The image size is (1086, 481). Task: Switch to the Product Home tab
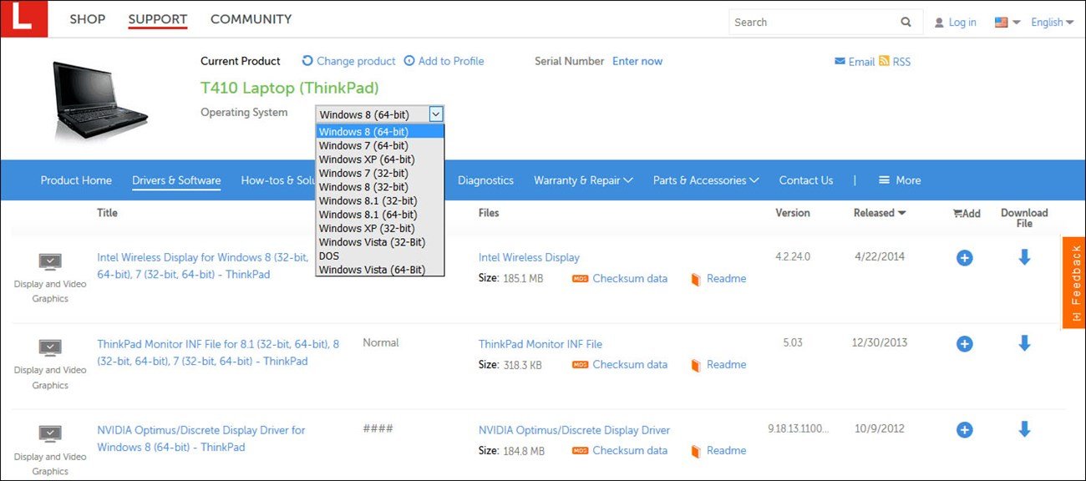point(76,180)
